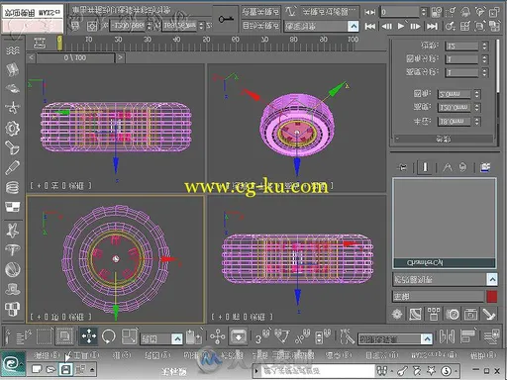The height and width of the screenshot is (380, 507).
Task: Click the red object color swatch
Action: (492, 297)
